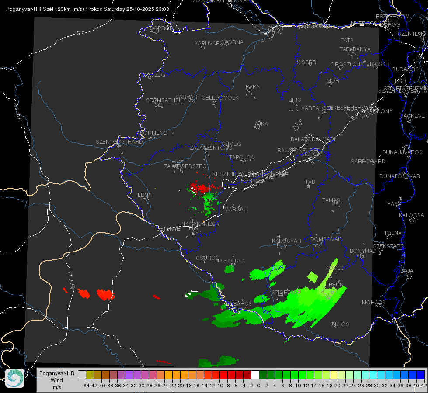Click the red echo cluster west of Keszthely
This screenshot has width=428, height=393.
click(202, 188)
